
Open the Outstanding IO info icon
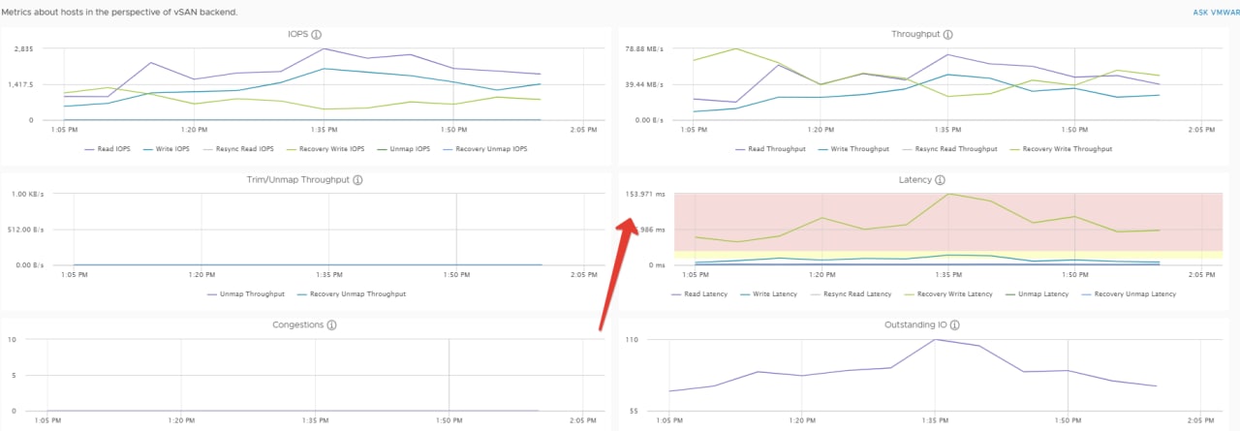click(x=955, y=325)
